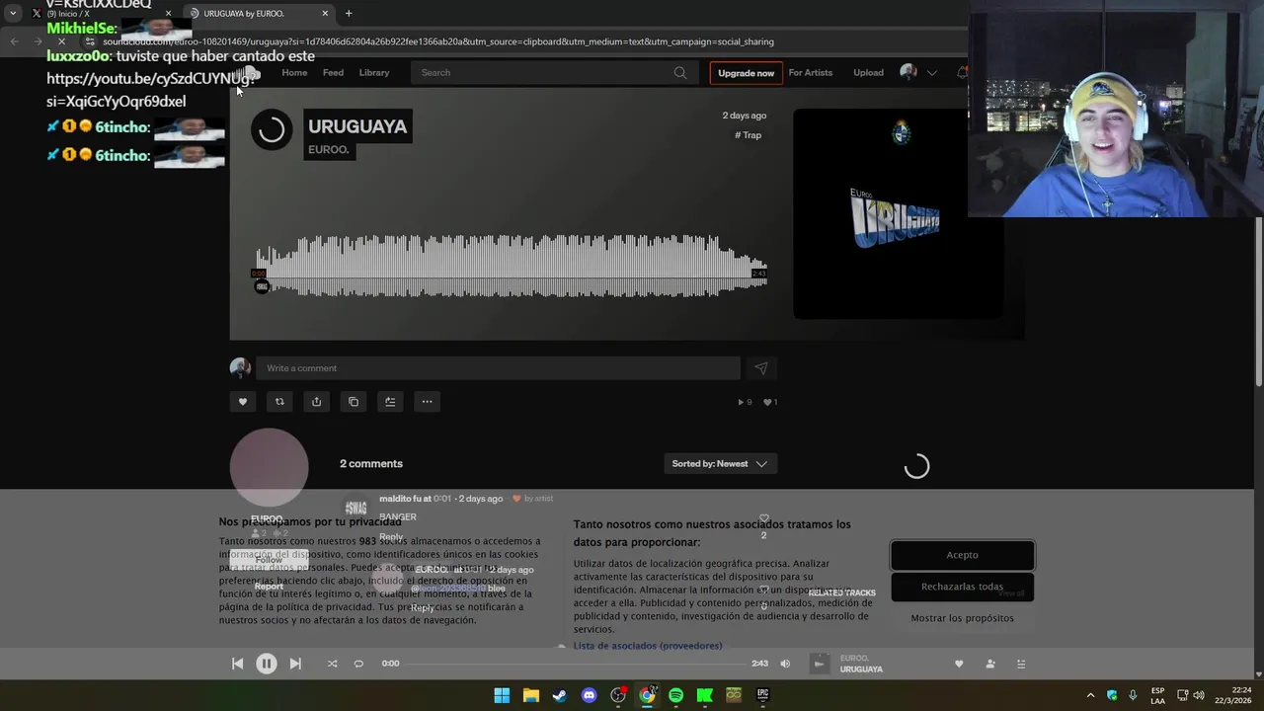The image size is (1264, 711).
Task: Open Kick app from the taskbar
Action: pos(705,695)
